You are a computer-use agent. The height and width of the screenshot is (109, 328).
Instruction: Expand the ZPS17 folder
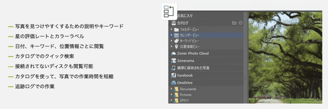(172, 100)
